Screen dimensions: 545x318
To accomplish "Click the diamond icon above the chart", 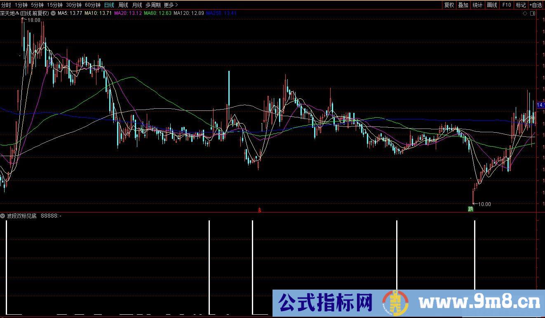I will [x=525, y=14].
